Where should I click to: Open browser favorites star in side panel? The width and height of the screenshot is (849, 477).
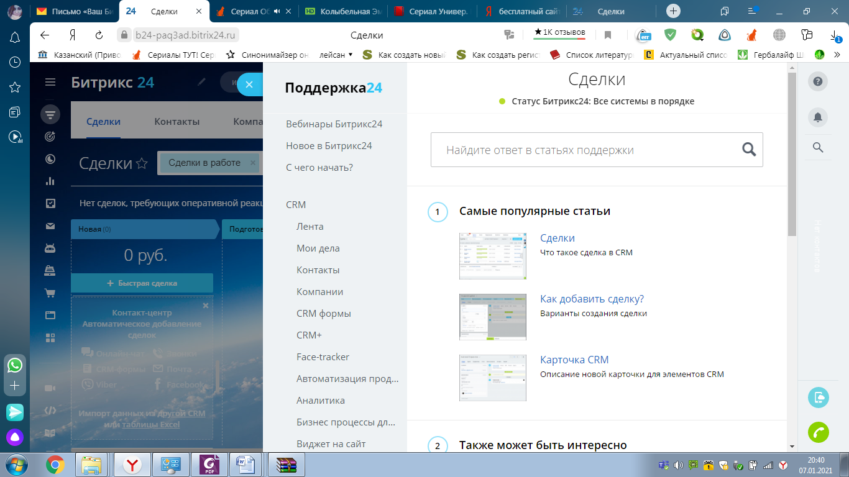tap(15, 87)
